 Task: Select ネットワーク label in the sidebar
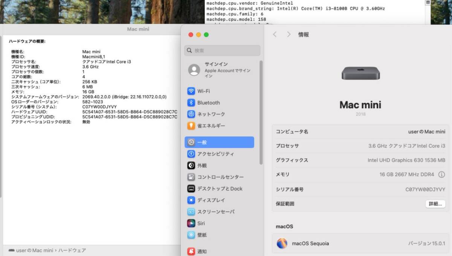[x=211, y=114]
